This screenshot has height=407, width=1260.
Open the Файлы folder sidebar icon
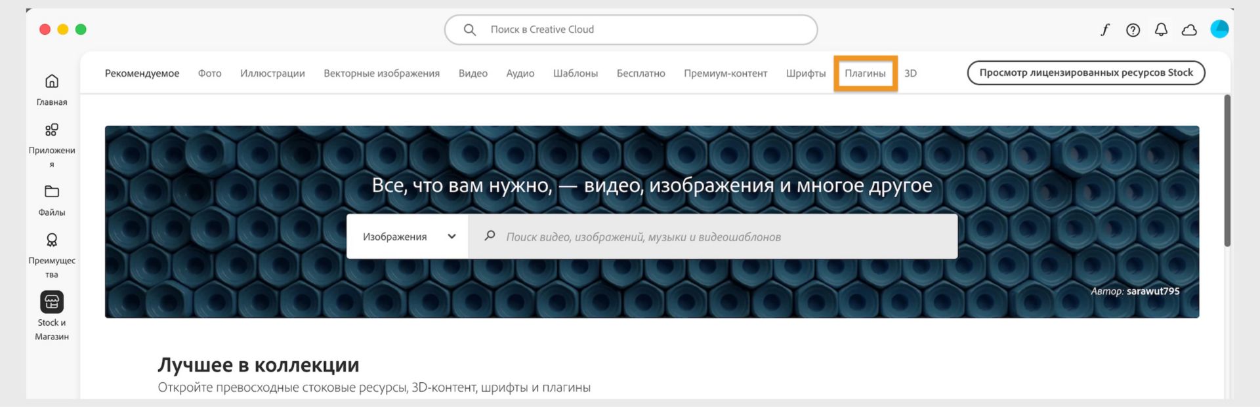52,191
